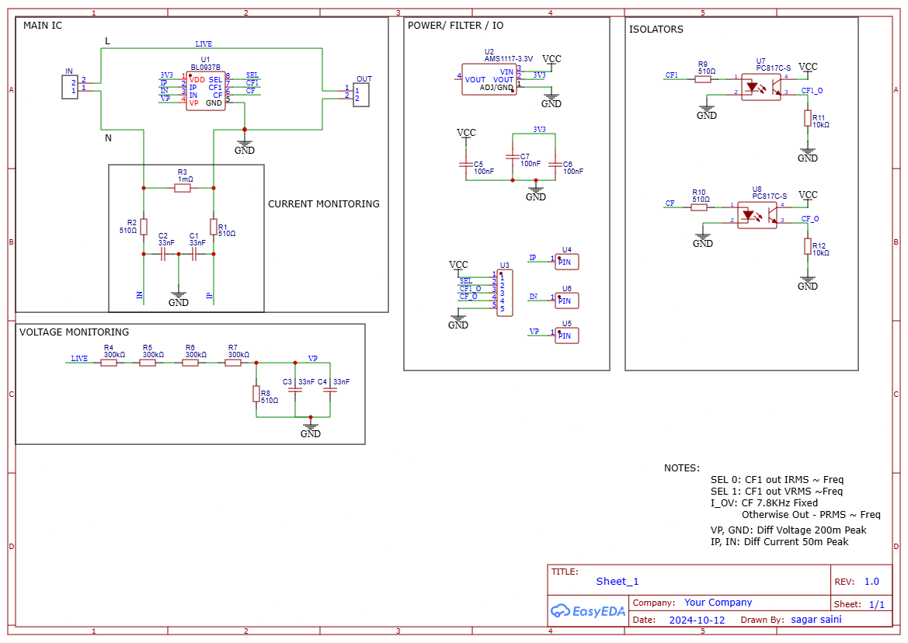This screenshot has width=908, height=643.
Task: Select capacitor C3 33nF symbol
Action: 294,391
